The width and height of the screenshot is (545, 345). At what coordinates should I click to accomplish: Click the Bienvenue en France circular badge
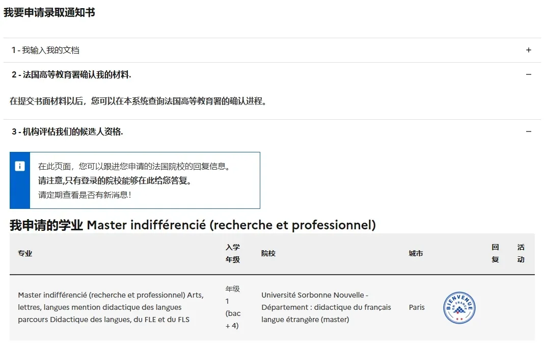click(458, 308)
